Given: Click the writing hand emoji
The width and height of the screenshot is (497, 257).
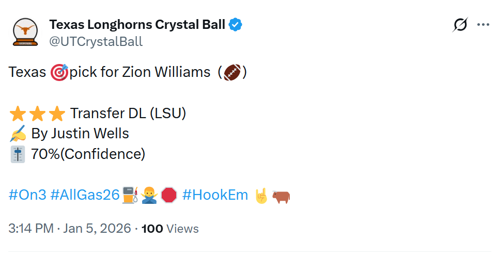Looking at the screenshot, I should [18, 134].
